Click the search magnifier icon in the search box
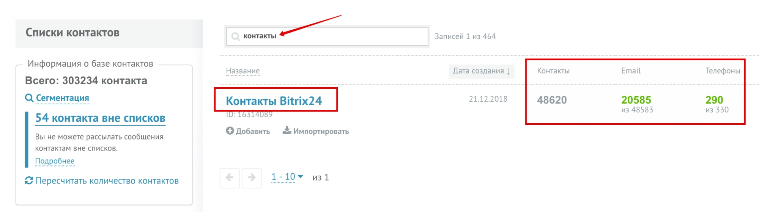 click(236, 36)
